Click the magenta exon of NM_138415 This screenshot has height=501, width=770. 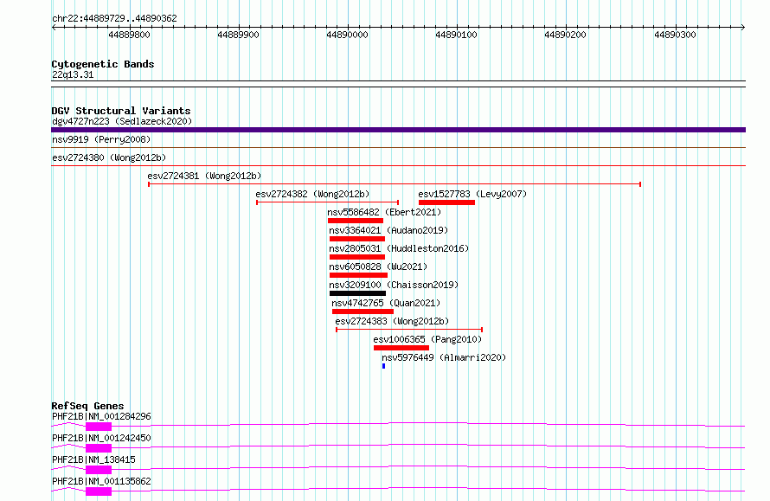[99, 470]
